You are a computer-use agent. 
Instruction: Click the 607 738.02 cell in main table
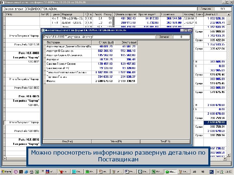(x=217, y=148)
